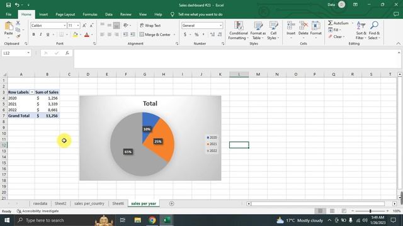The width and height of the screenshot is (403, 226).
Task: Open the File menu
Action: tap(8, 14)
